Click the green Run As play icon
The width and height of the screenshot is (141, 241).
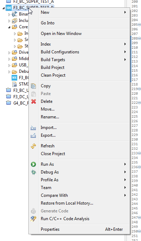33,164
